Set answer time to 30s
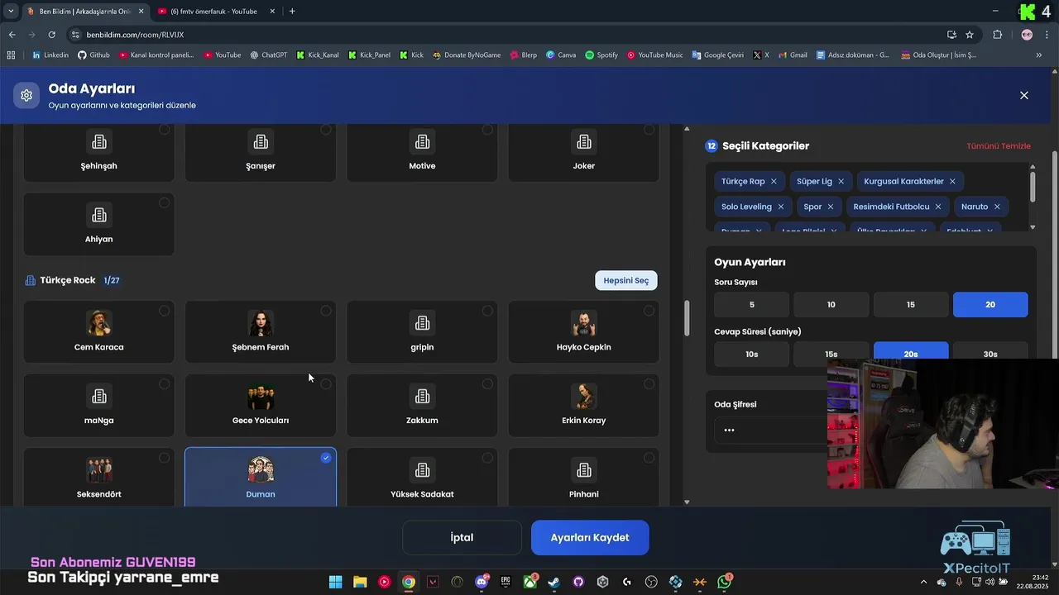Viewport: 1059px width, 595px height. pos(990,350)
